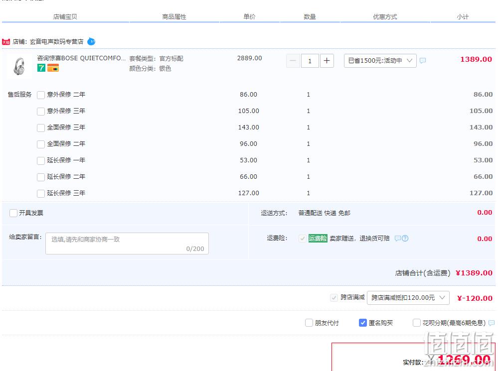Click the green 7-day return badge
The width and height of the screenshot is (498, 371).
tap(41, 68)
